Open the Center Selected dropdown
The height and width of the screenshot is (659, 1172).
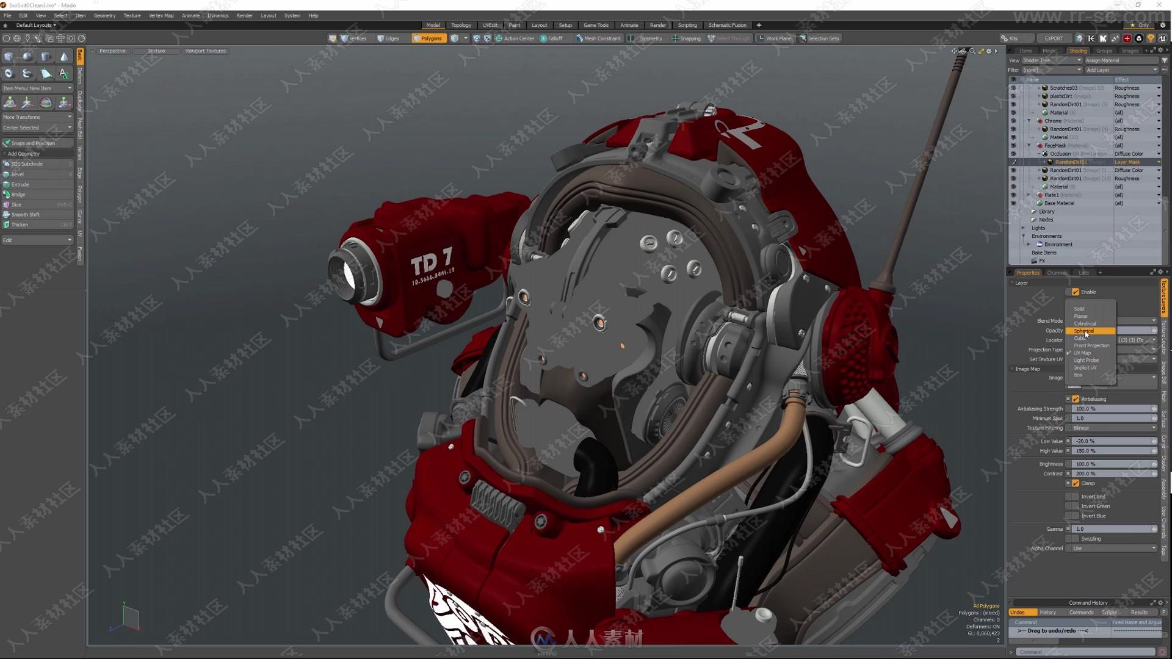[x=37, y=128]
